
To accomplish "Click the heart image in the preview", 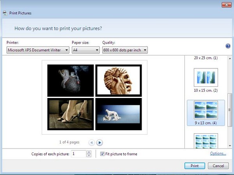I will [x=71, y=80].
